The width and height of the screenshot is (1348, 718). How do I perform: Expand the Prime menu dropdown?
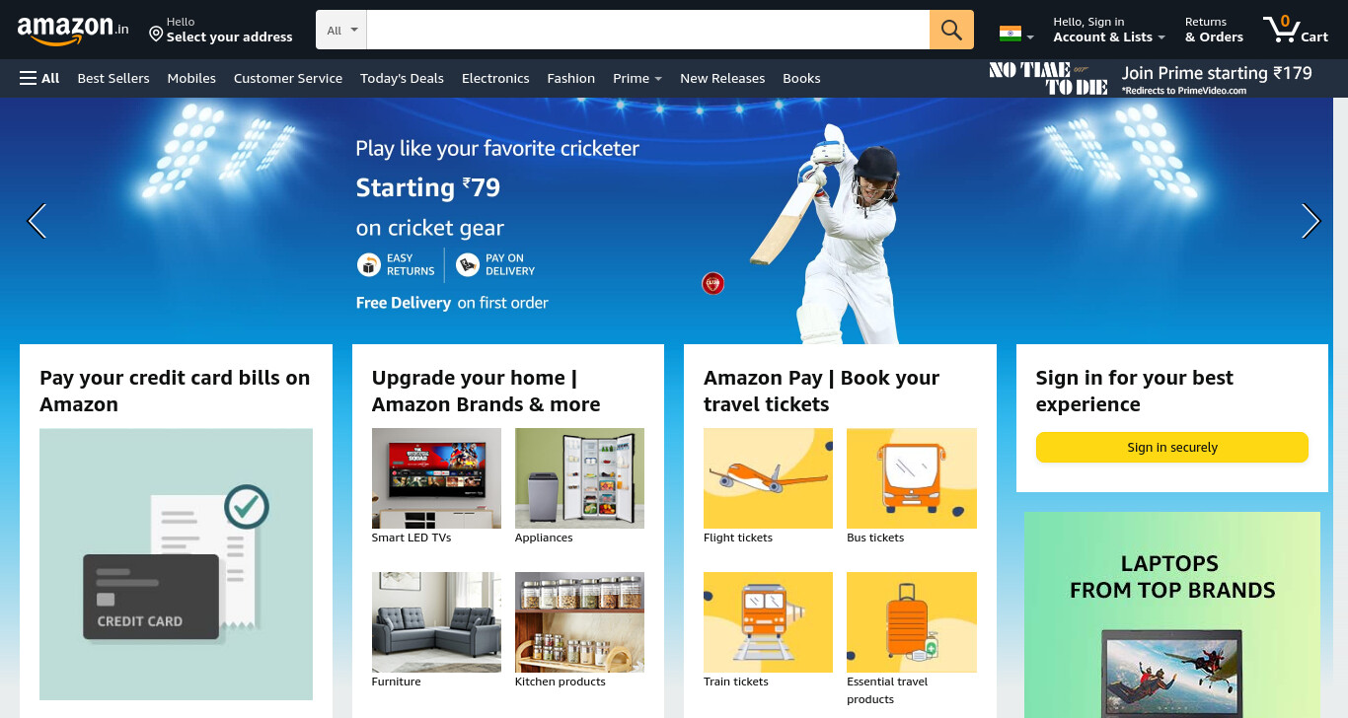637,78
